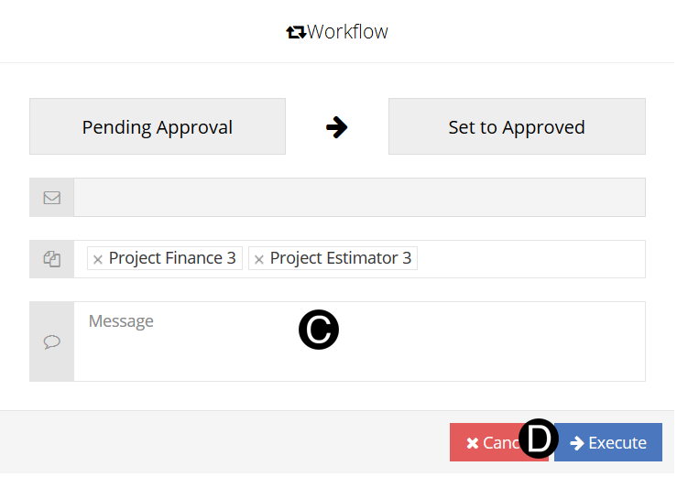Focus the empty email address field

(359, 197)
